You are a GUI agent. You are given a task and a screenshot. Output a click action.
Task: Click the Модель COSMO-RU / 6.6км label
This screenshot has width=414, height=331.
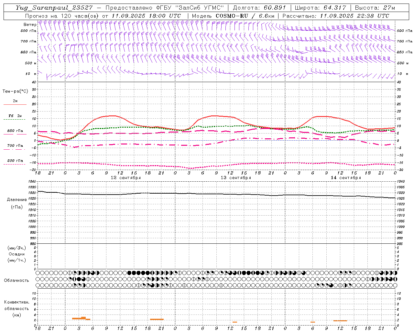[233, 16]
